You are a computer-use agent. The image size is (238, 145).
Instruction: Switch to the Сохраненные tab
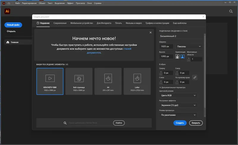click(x=60, y=23)
